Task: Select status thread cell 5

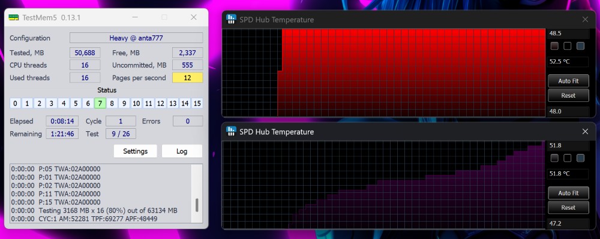Action: [x=76, y=103]
